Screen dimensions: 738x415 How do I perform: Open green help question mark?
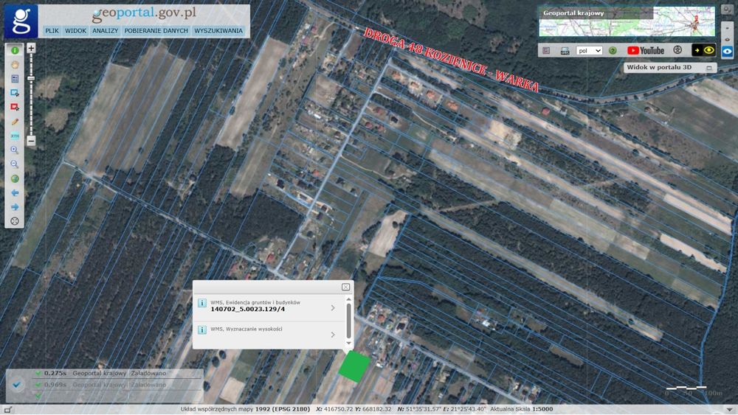tap(613, 50)
